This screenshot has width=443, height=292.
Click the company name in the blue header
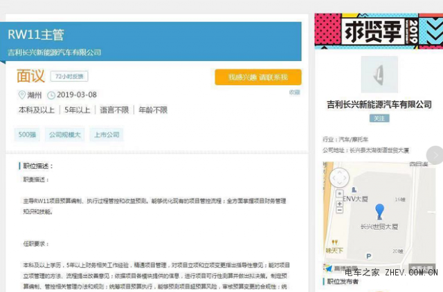pyautogui.click(x=54, y=53)
